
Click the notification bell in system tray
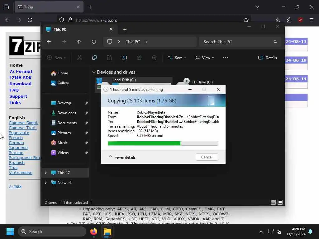click(x=310, y=232)
